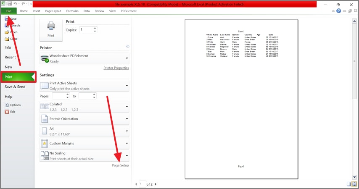359x189 pixels.
Task: Open the Print Active Sheets dropdown
Action: point(84,86)
